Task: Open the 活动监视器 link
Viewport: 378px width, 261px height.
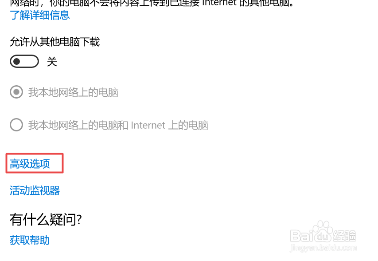Action: click(35, 190)
